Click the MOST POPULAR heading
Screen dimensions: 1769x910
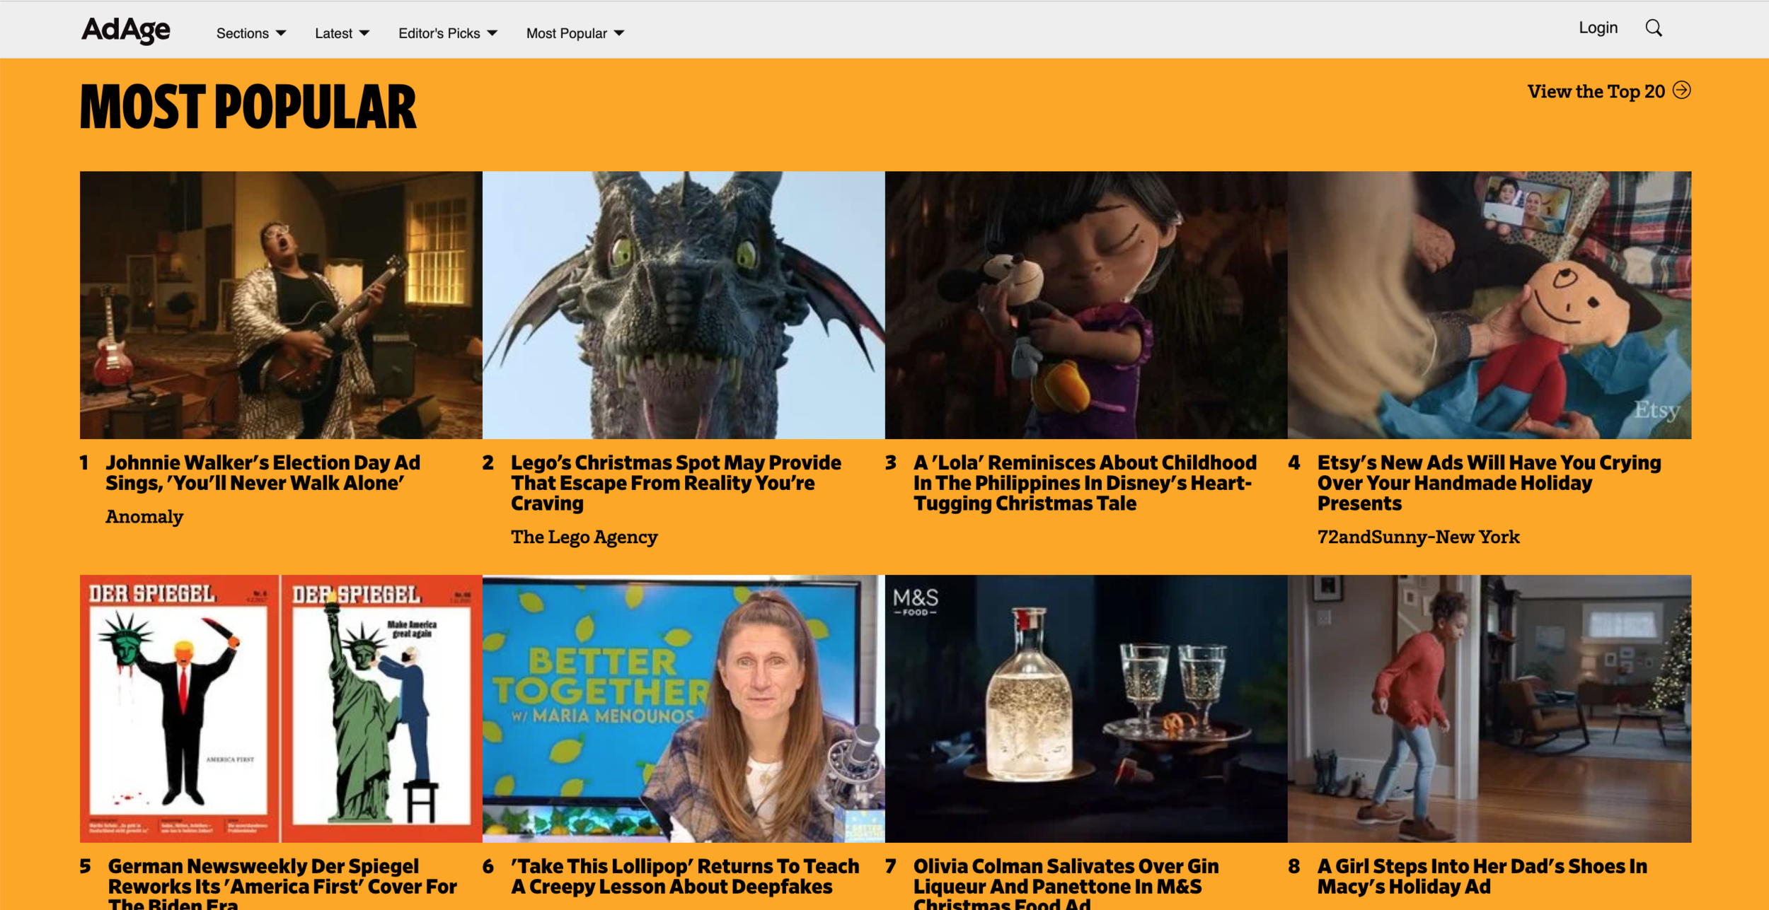click(x=248, y=107)
